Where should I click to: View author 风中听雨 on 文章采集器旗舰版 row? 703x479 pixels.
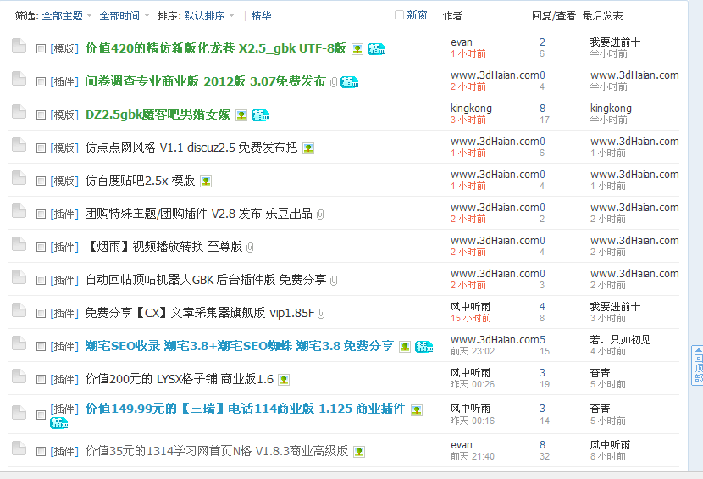(x=470, y=307)
